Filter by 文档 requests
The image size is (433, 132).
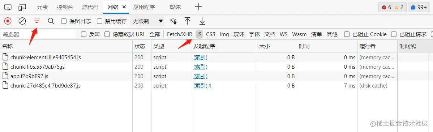(x=270, y=34)
